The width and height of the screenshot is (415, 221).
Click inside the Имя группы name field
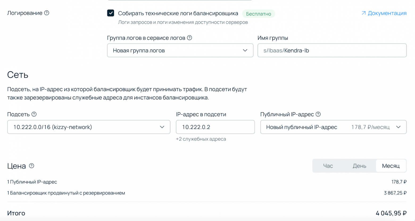[332, 50]
